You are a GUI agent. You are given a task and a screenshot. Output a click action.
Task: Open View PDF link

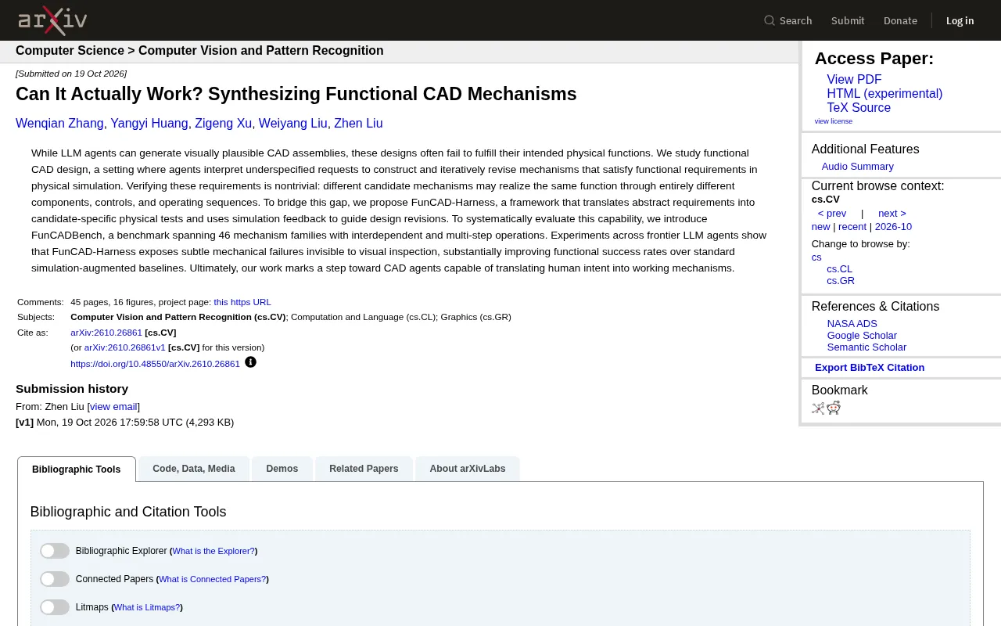pyautogui.click(x=854, y=80)
